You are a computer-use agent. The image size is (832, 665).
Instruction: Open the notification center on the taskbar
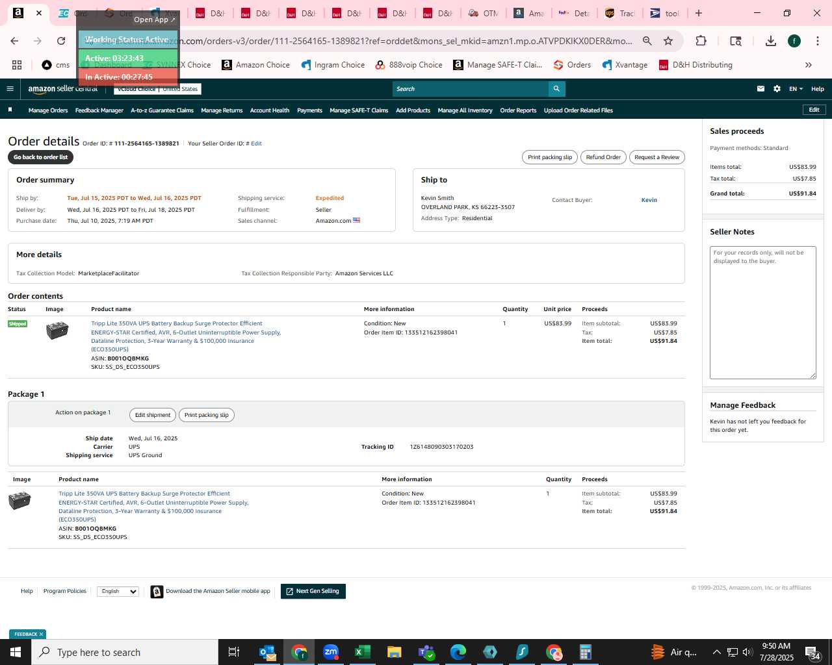pos(812,652)
